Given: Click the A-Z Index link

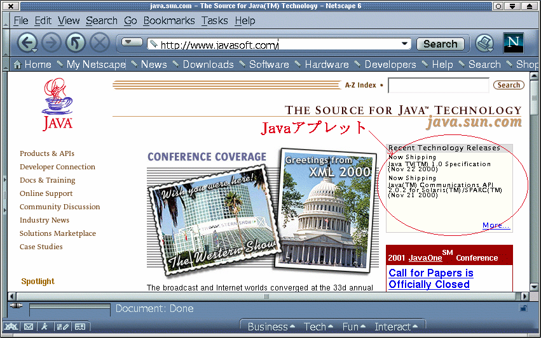Looking at the screenshot, I should pyautogui.click(x=360, y=85).
